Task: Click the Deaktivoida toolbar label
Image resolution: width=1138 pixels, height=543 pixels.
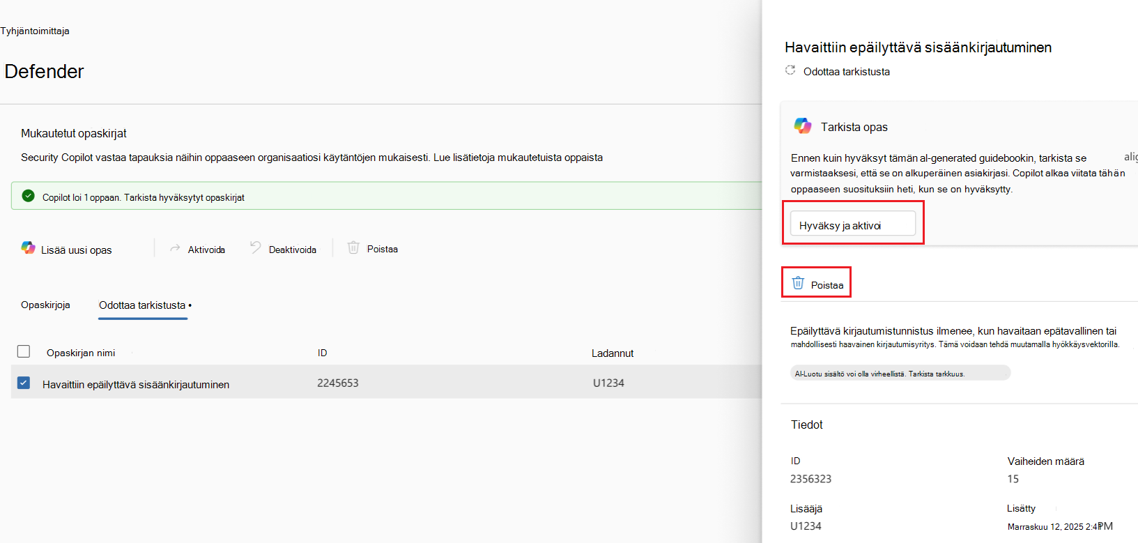Action: coord(293,250)
